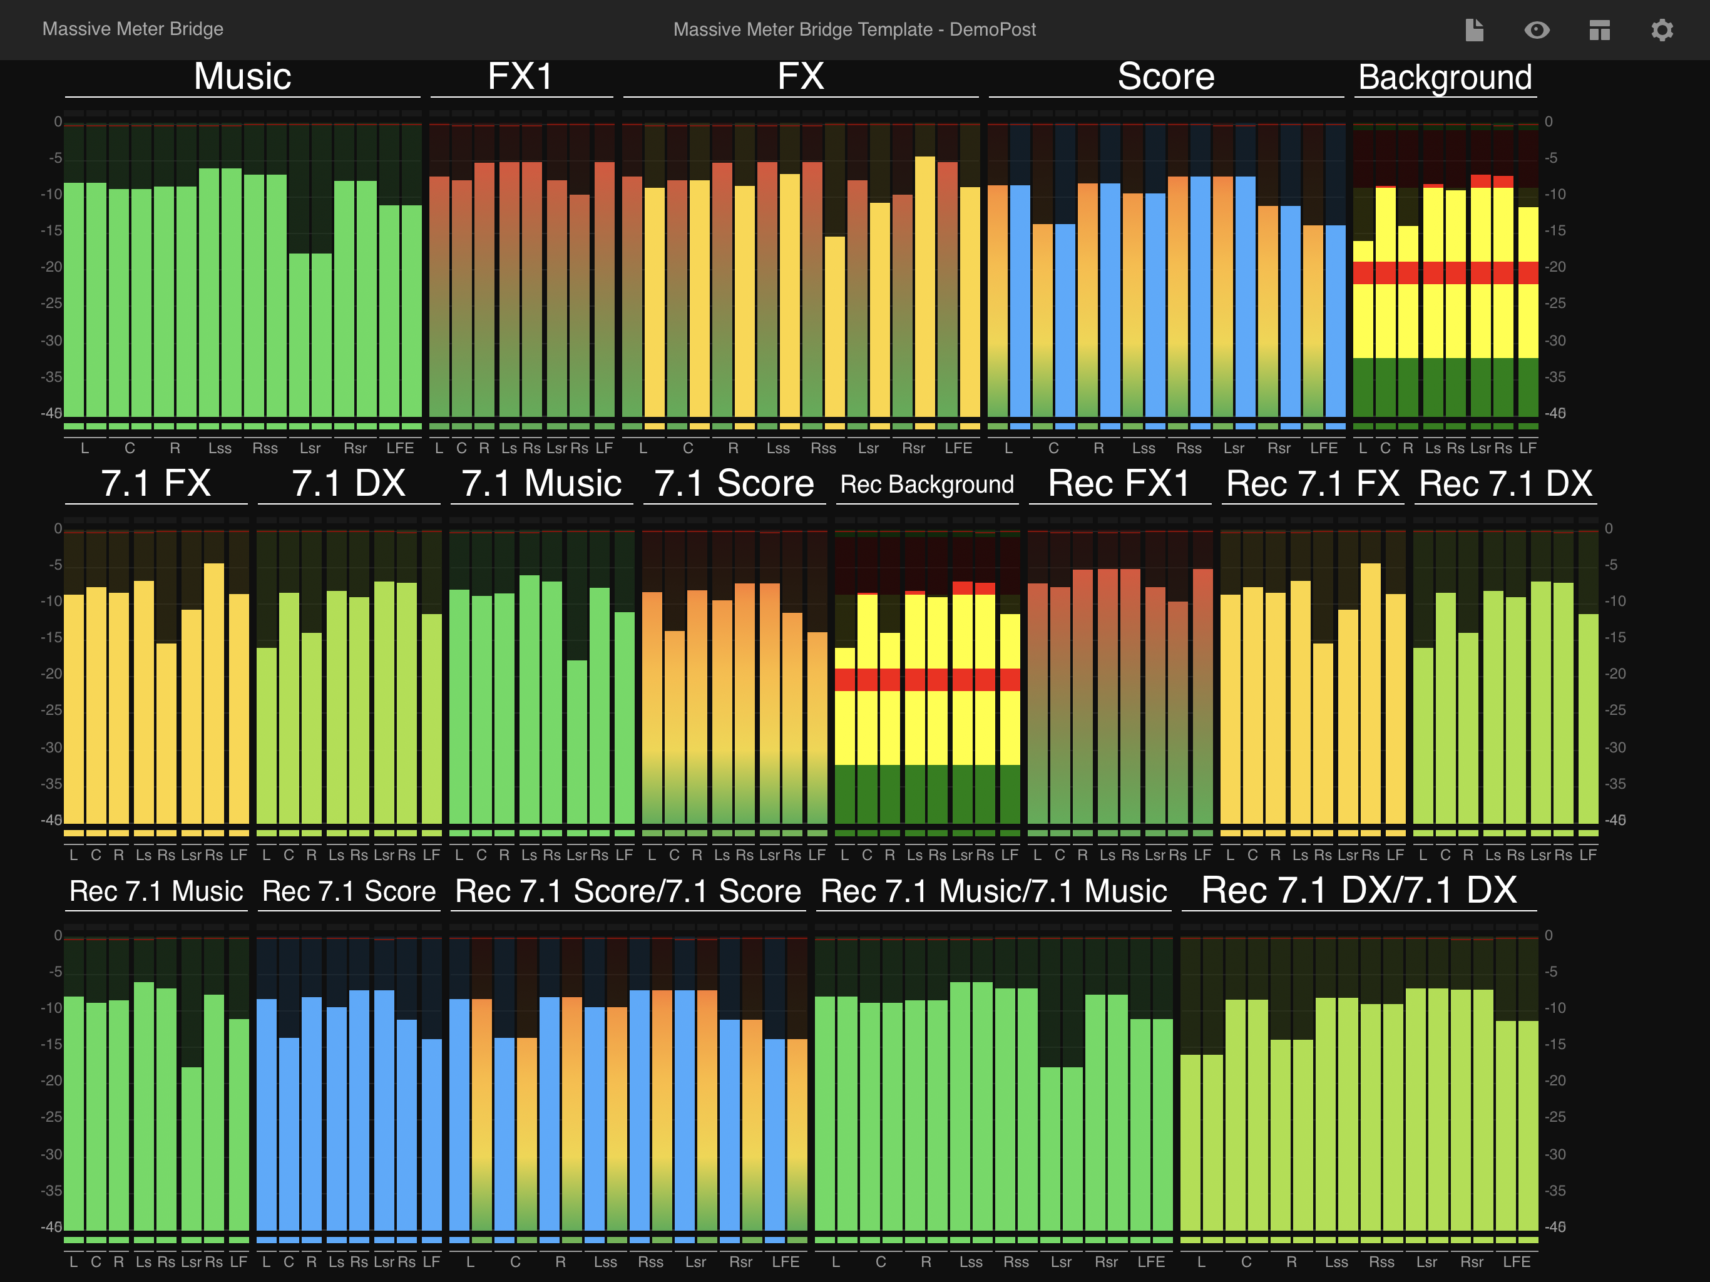Select the Rec Background group header
This screenshot has width=1710, height=1282.
tap(927, 484)
